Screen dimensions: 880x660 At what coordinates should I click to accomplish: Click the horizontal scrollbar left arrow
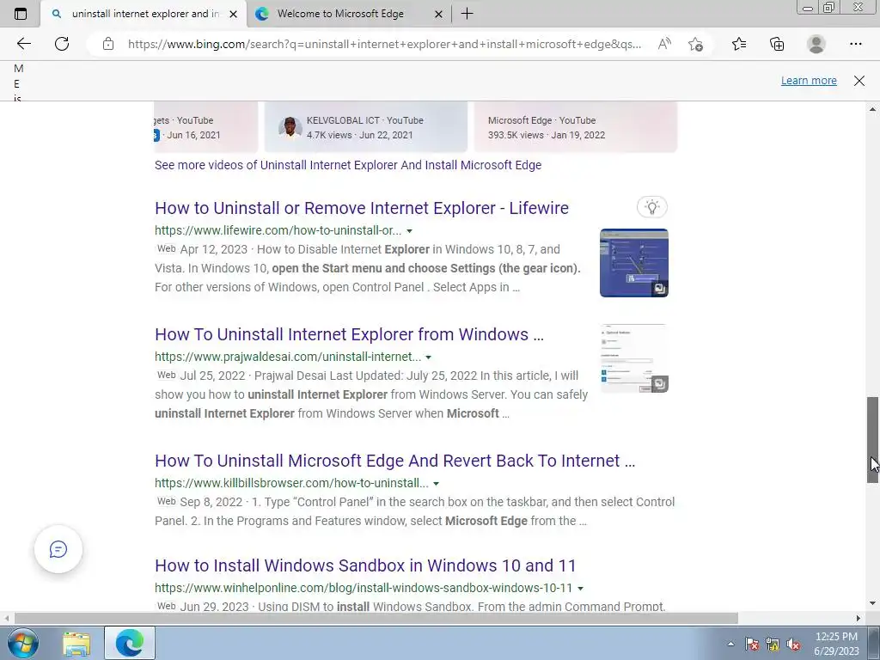pyautogui.click(x=6, y=618)
